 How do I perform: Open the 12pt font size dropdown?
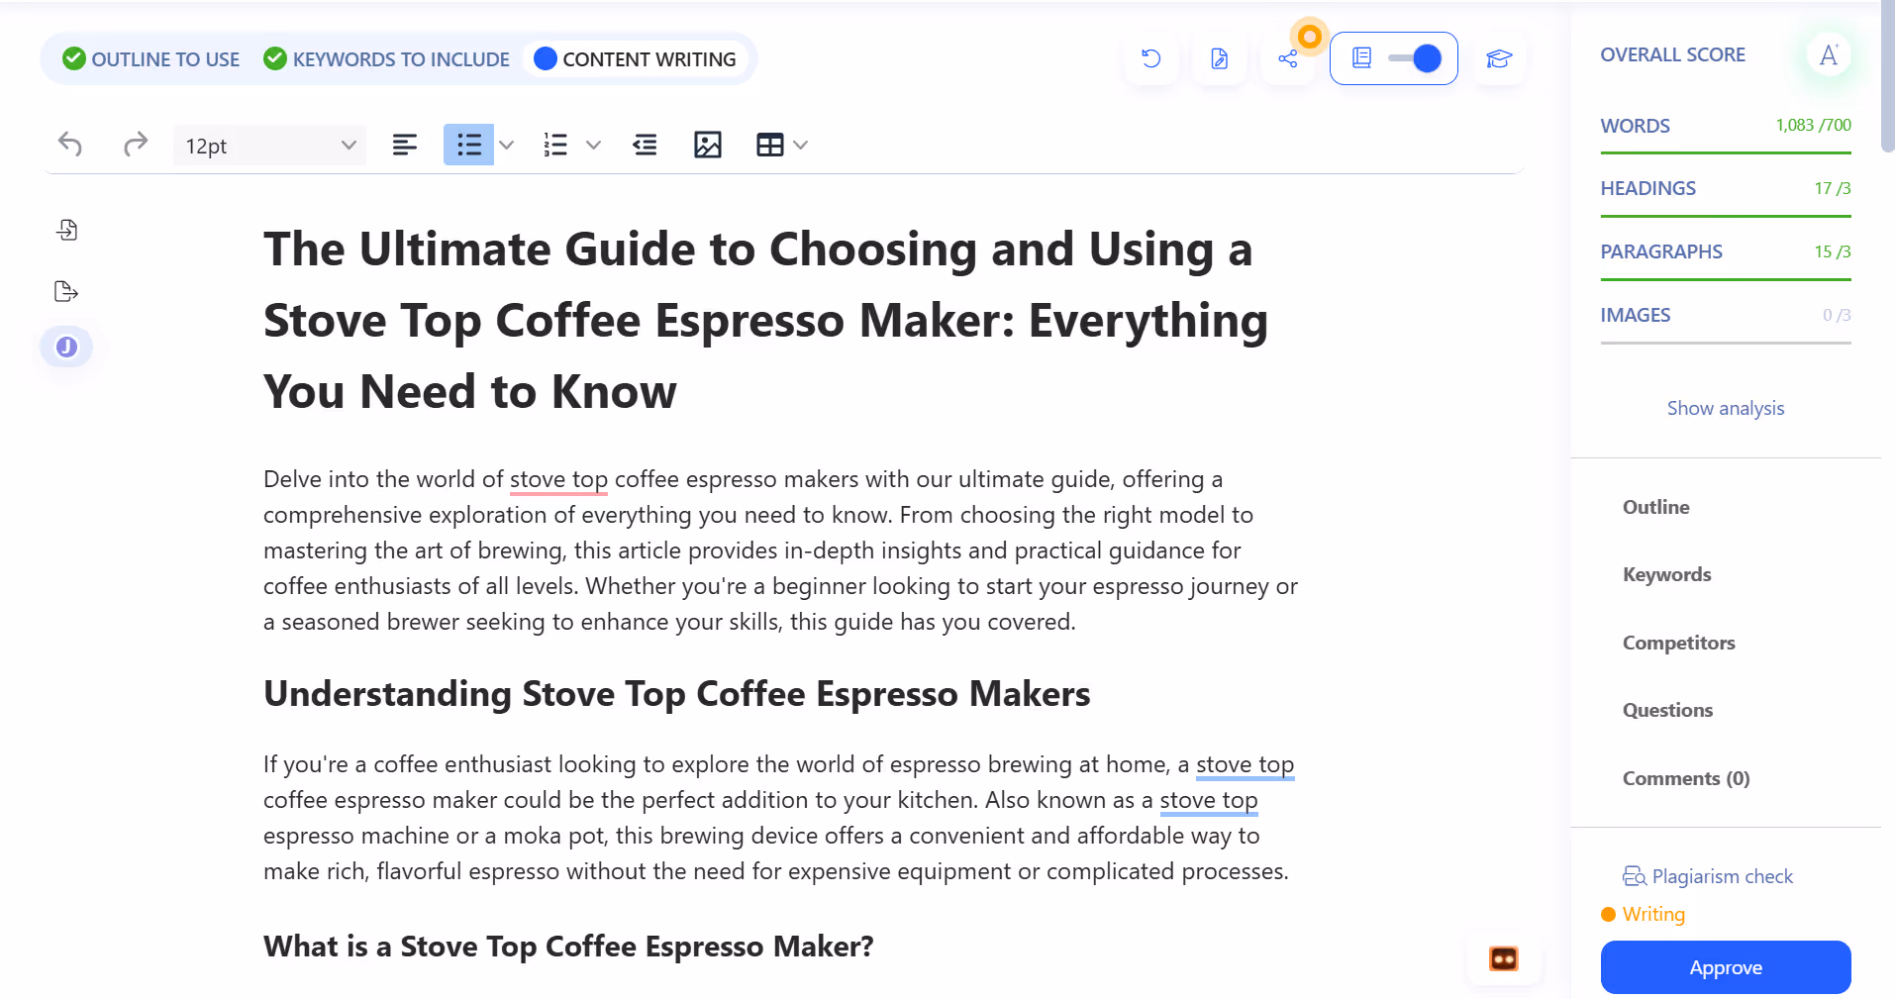269,146
